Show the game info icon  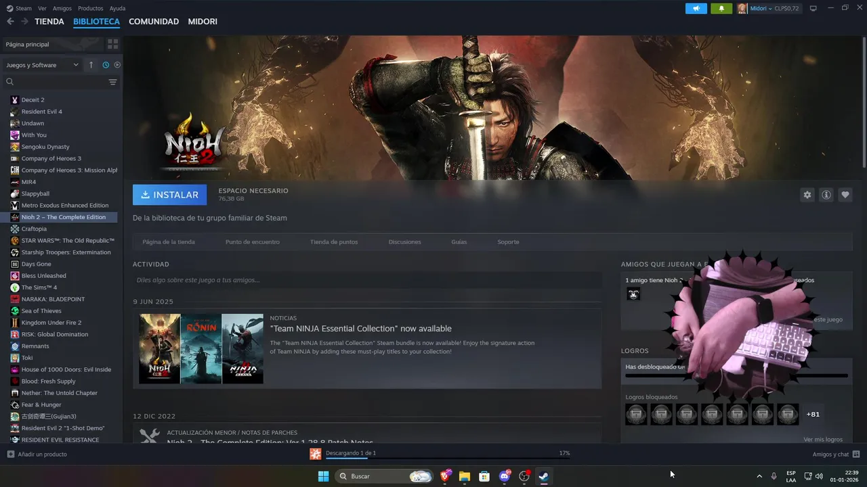826,195
